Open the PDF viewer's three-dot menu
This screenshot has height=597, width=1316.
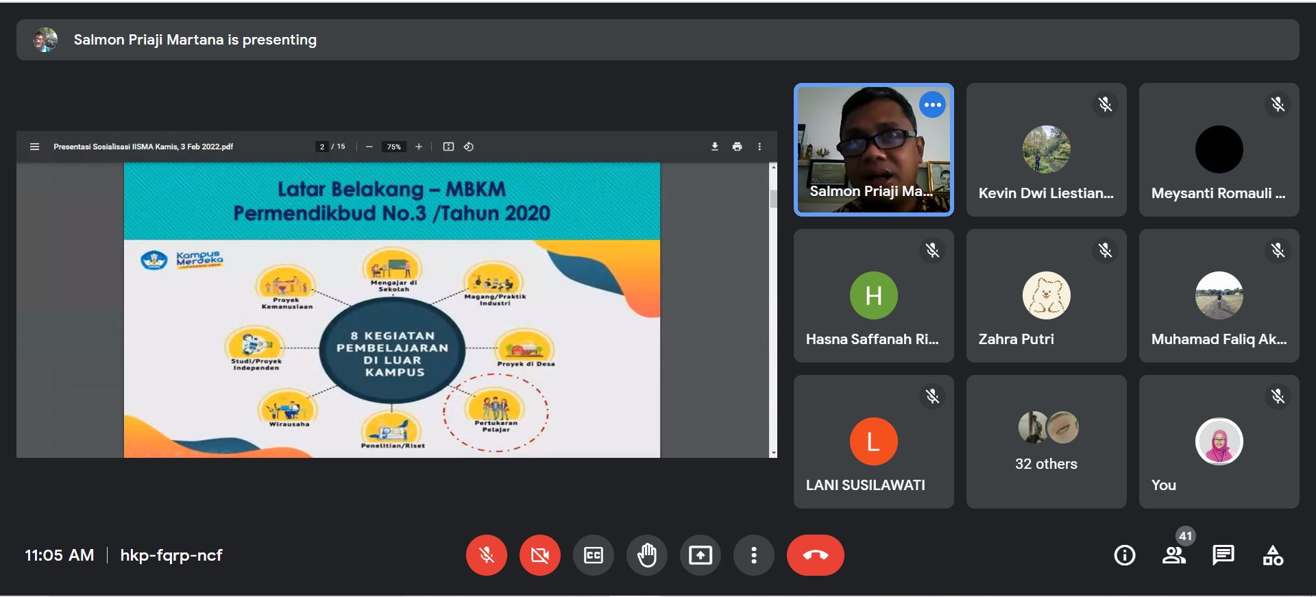tap(759, 147)
